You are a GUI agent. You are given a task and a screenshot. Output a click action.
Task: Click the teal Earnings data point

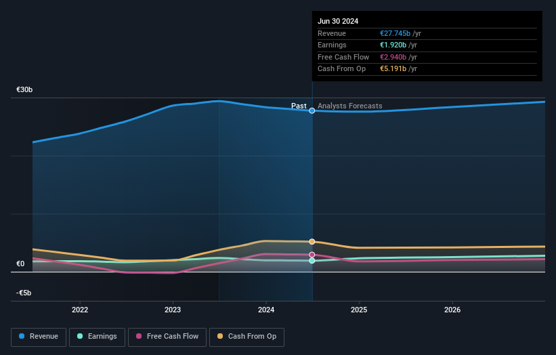coord(312,261)
